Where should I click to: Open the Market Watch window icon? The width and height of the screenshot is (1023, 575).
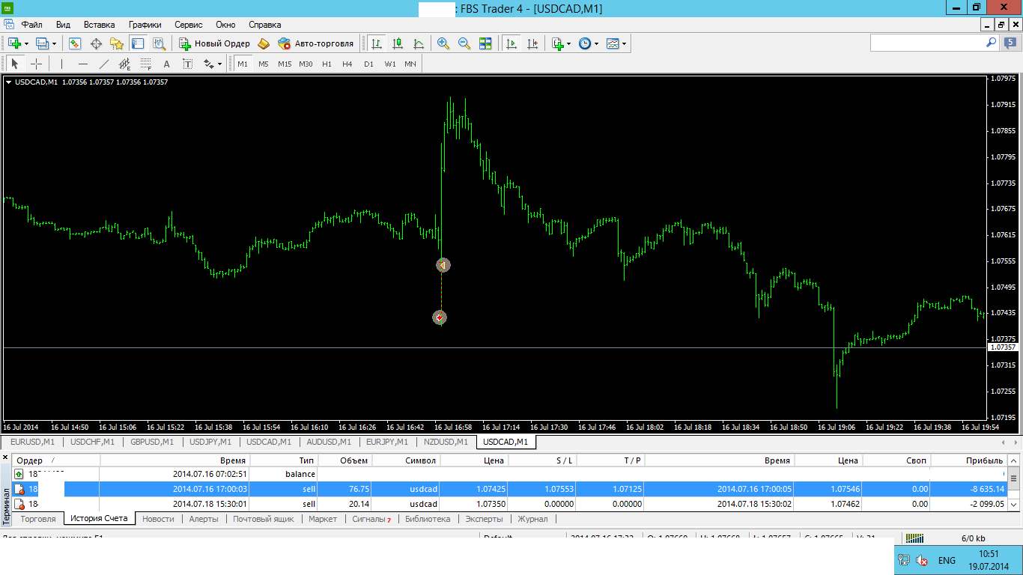click(75, 43)
